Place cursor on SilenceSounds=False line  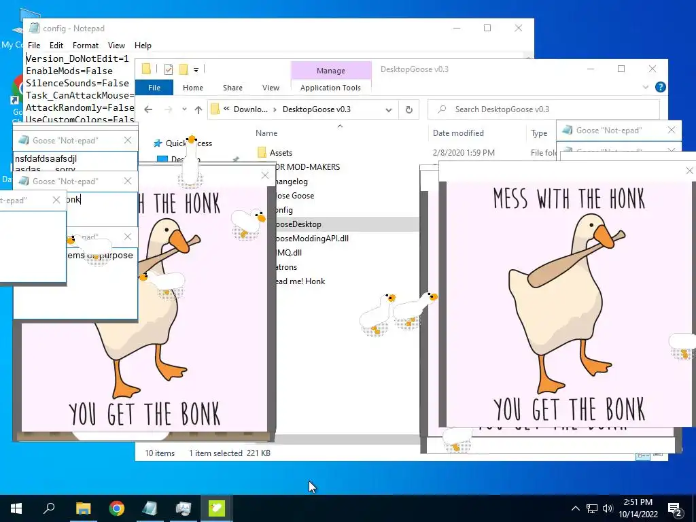click(77, 83)
